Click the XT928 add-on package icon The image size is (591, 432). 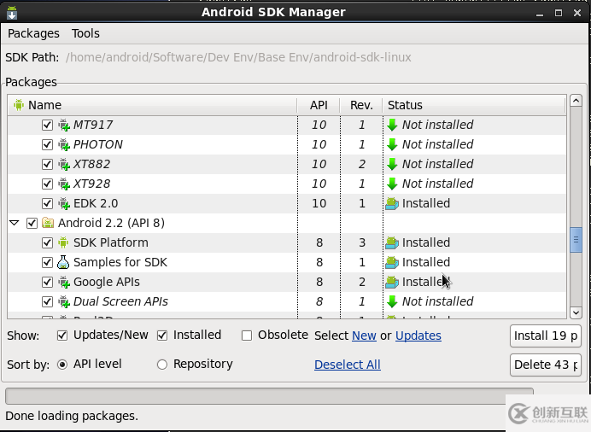(64, 184)
